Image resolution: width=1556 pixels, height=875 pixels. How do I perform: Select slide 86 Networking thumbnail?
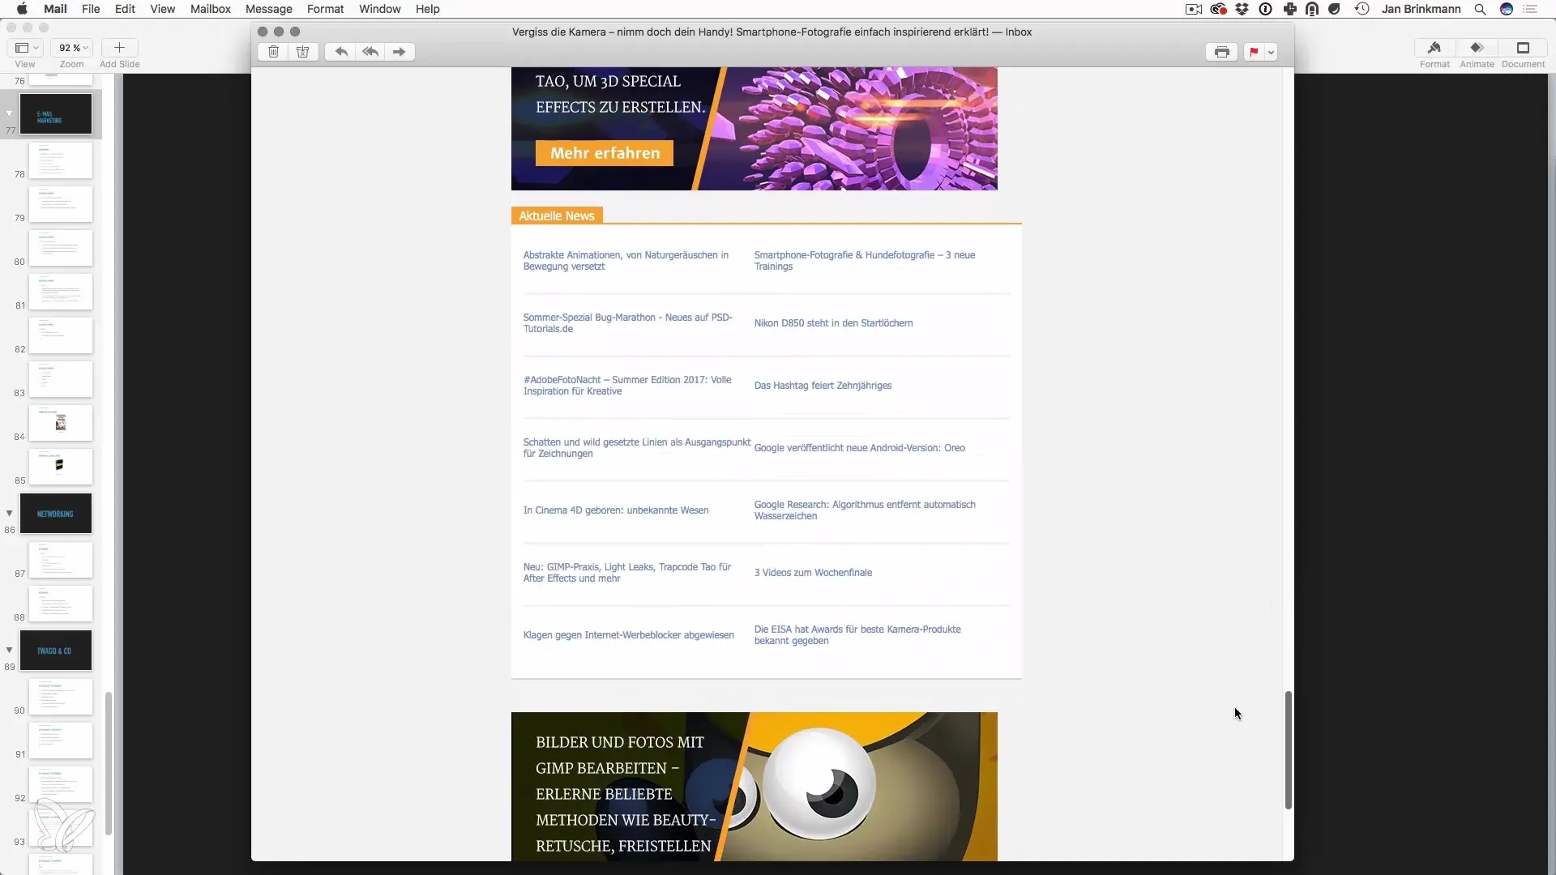tap(56, 514)
